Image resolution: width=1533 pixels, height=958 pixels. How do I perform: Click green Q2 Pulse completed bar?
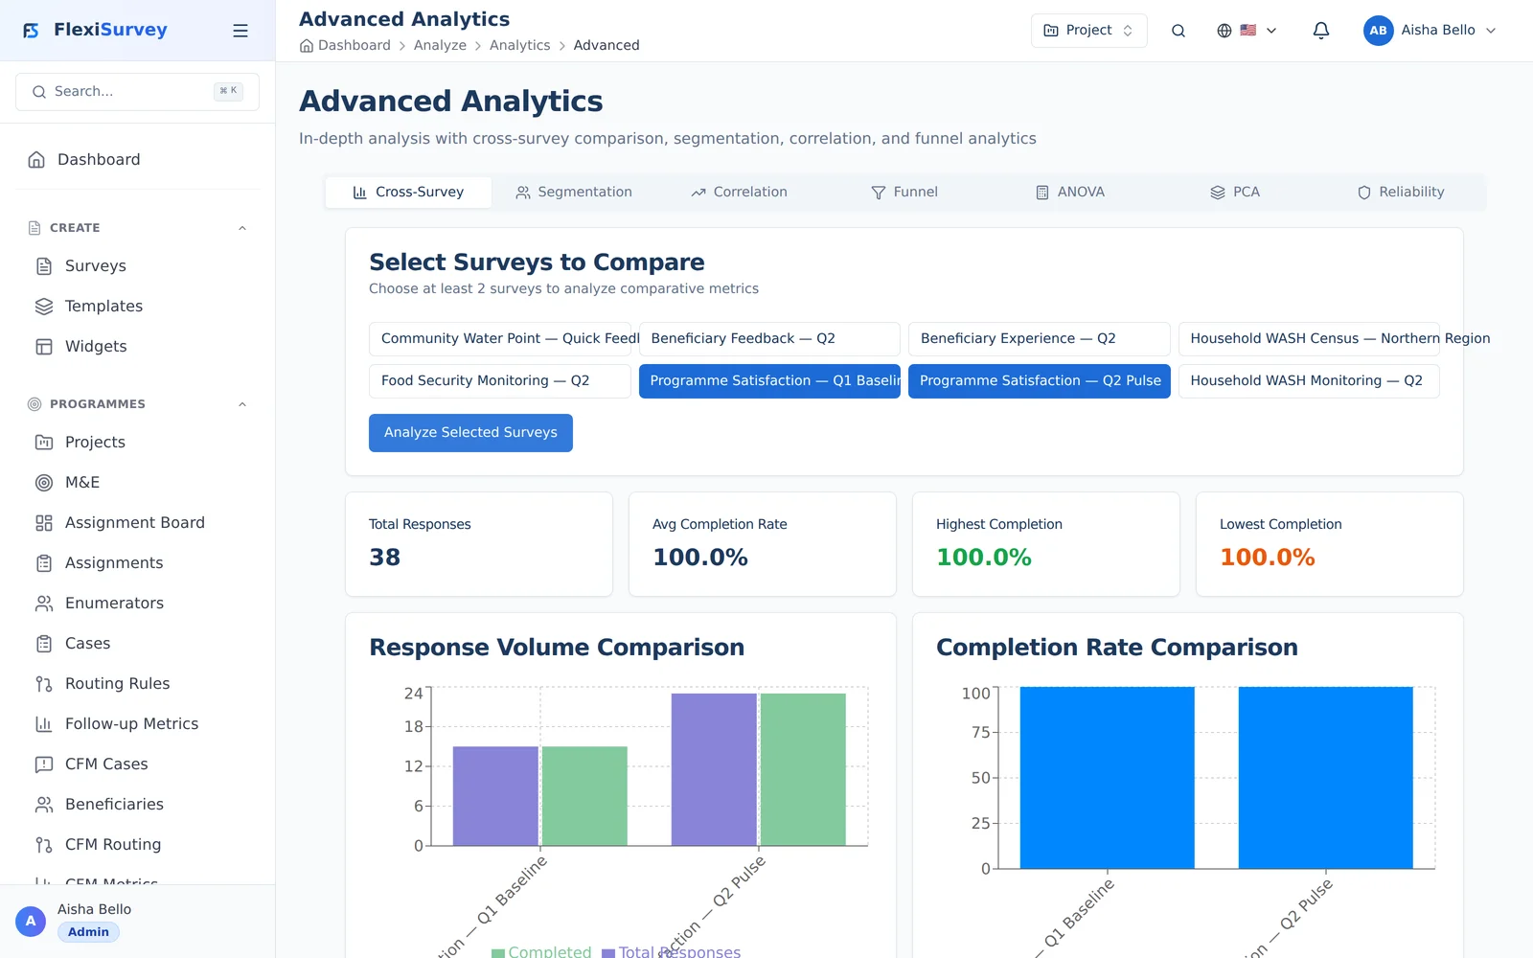tap(803, 769)
